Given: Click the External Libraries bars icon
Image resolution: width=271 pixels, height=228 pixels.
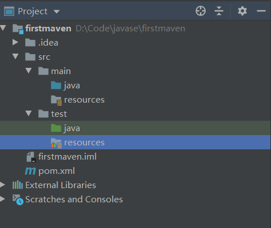Looking at the screenshot, I should click(x=18, y=185).
